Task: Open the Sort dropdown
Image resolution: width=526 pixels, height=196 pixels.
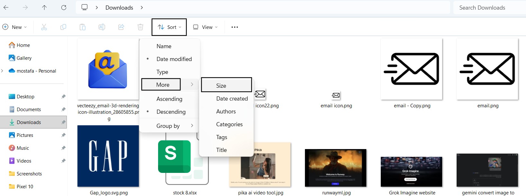Action: click(x=169, y=27)
